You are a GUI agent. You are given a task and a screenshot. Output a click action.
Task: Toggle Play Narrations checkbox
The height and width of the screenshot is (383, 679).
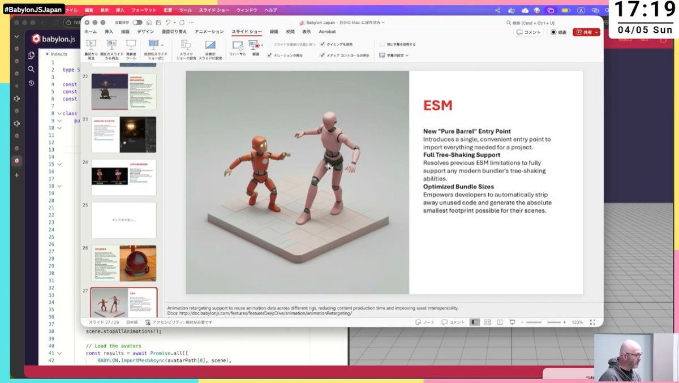[x=269, y=55]
